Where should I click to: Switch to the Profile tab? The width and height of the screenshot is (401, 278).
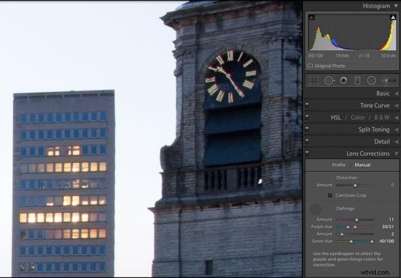pos(339,165)
